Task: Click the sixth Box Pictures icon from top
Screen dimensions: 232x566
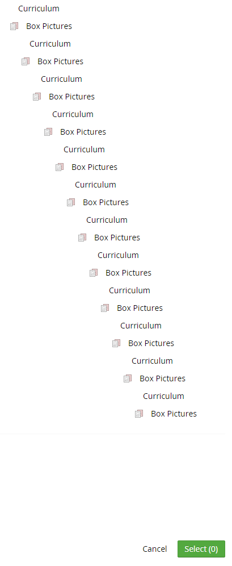Action: click(x=71, y=202)
